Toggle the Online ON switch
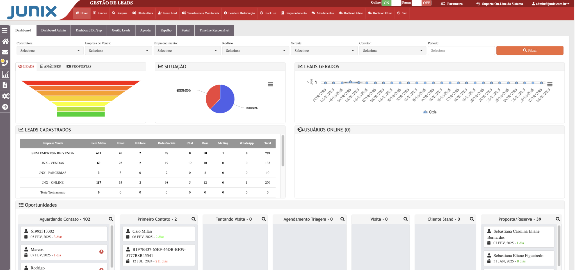 pos(391,3)
